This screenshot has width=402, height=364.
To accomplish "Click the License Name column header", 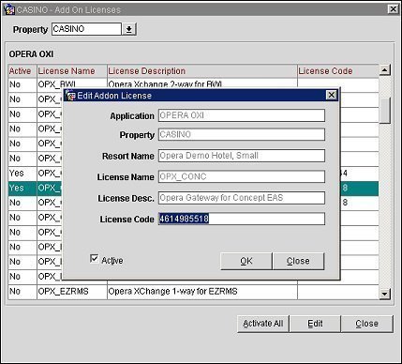I will pyautogui.click(x=72, y=71).
